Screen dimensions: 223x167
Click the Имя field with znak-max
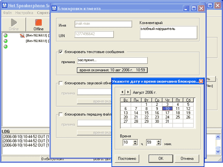[103, 24]
